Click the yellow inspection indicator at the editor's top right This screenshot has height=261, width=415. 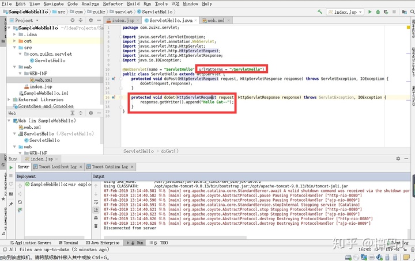(408, 27)
